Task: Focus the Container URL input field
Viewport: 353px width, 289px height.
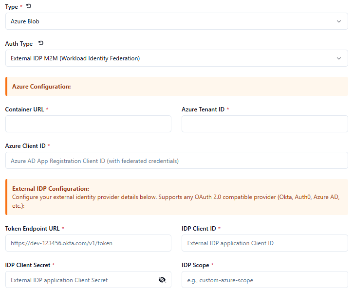Action: 88,124
